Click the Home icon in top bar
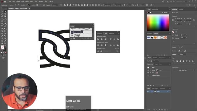The image size is (197, 111). [5, 2]
